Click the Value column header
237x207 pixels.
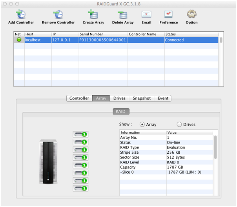(x=190, y=133)
